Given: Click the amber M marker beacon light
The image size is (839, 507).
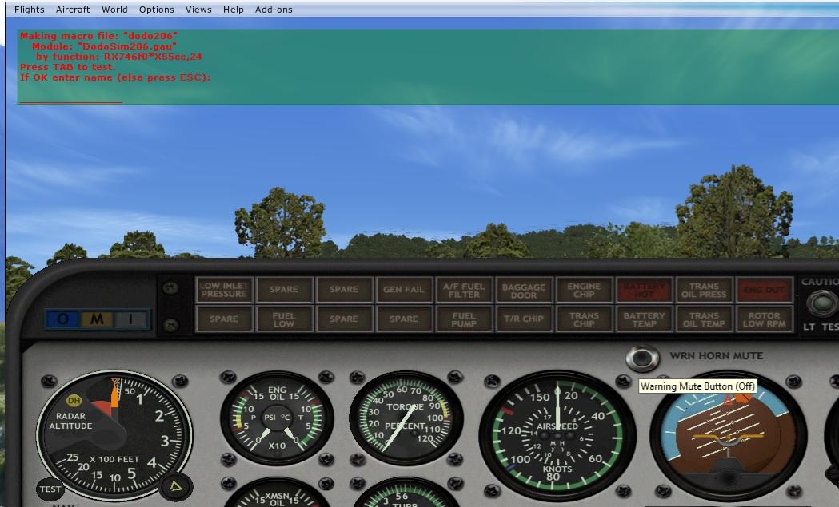Looking at the screenshot, I should [x=97, y=319].
